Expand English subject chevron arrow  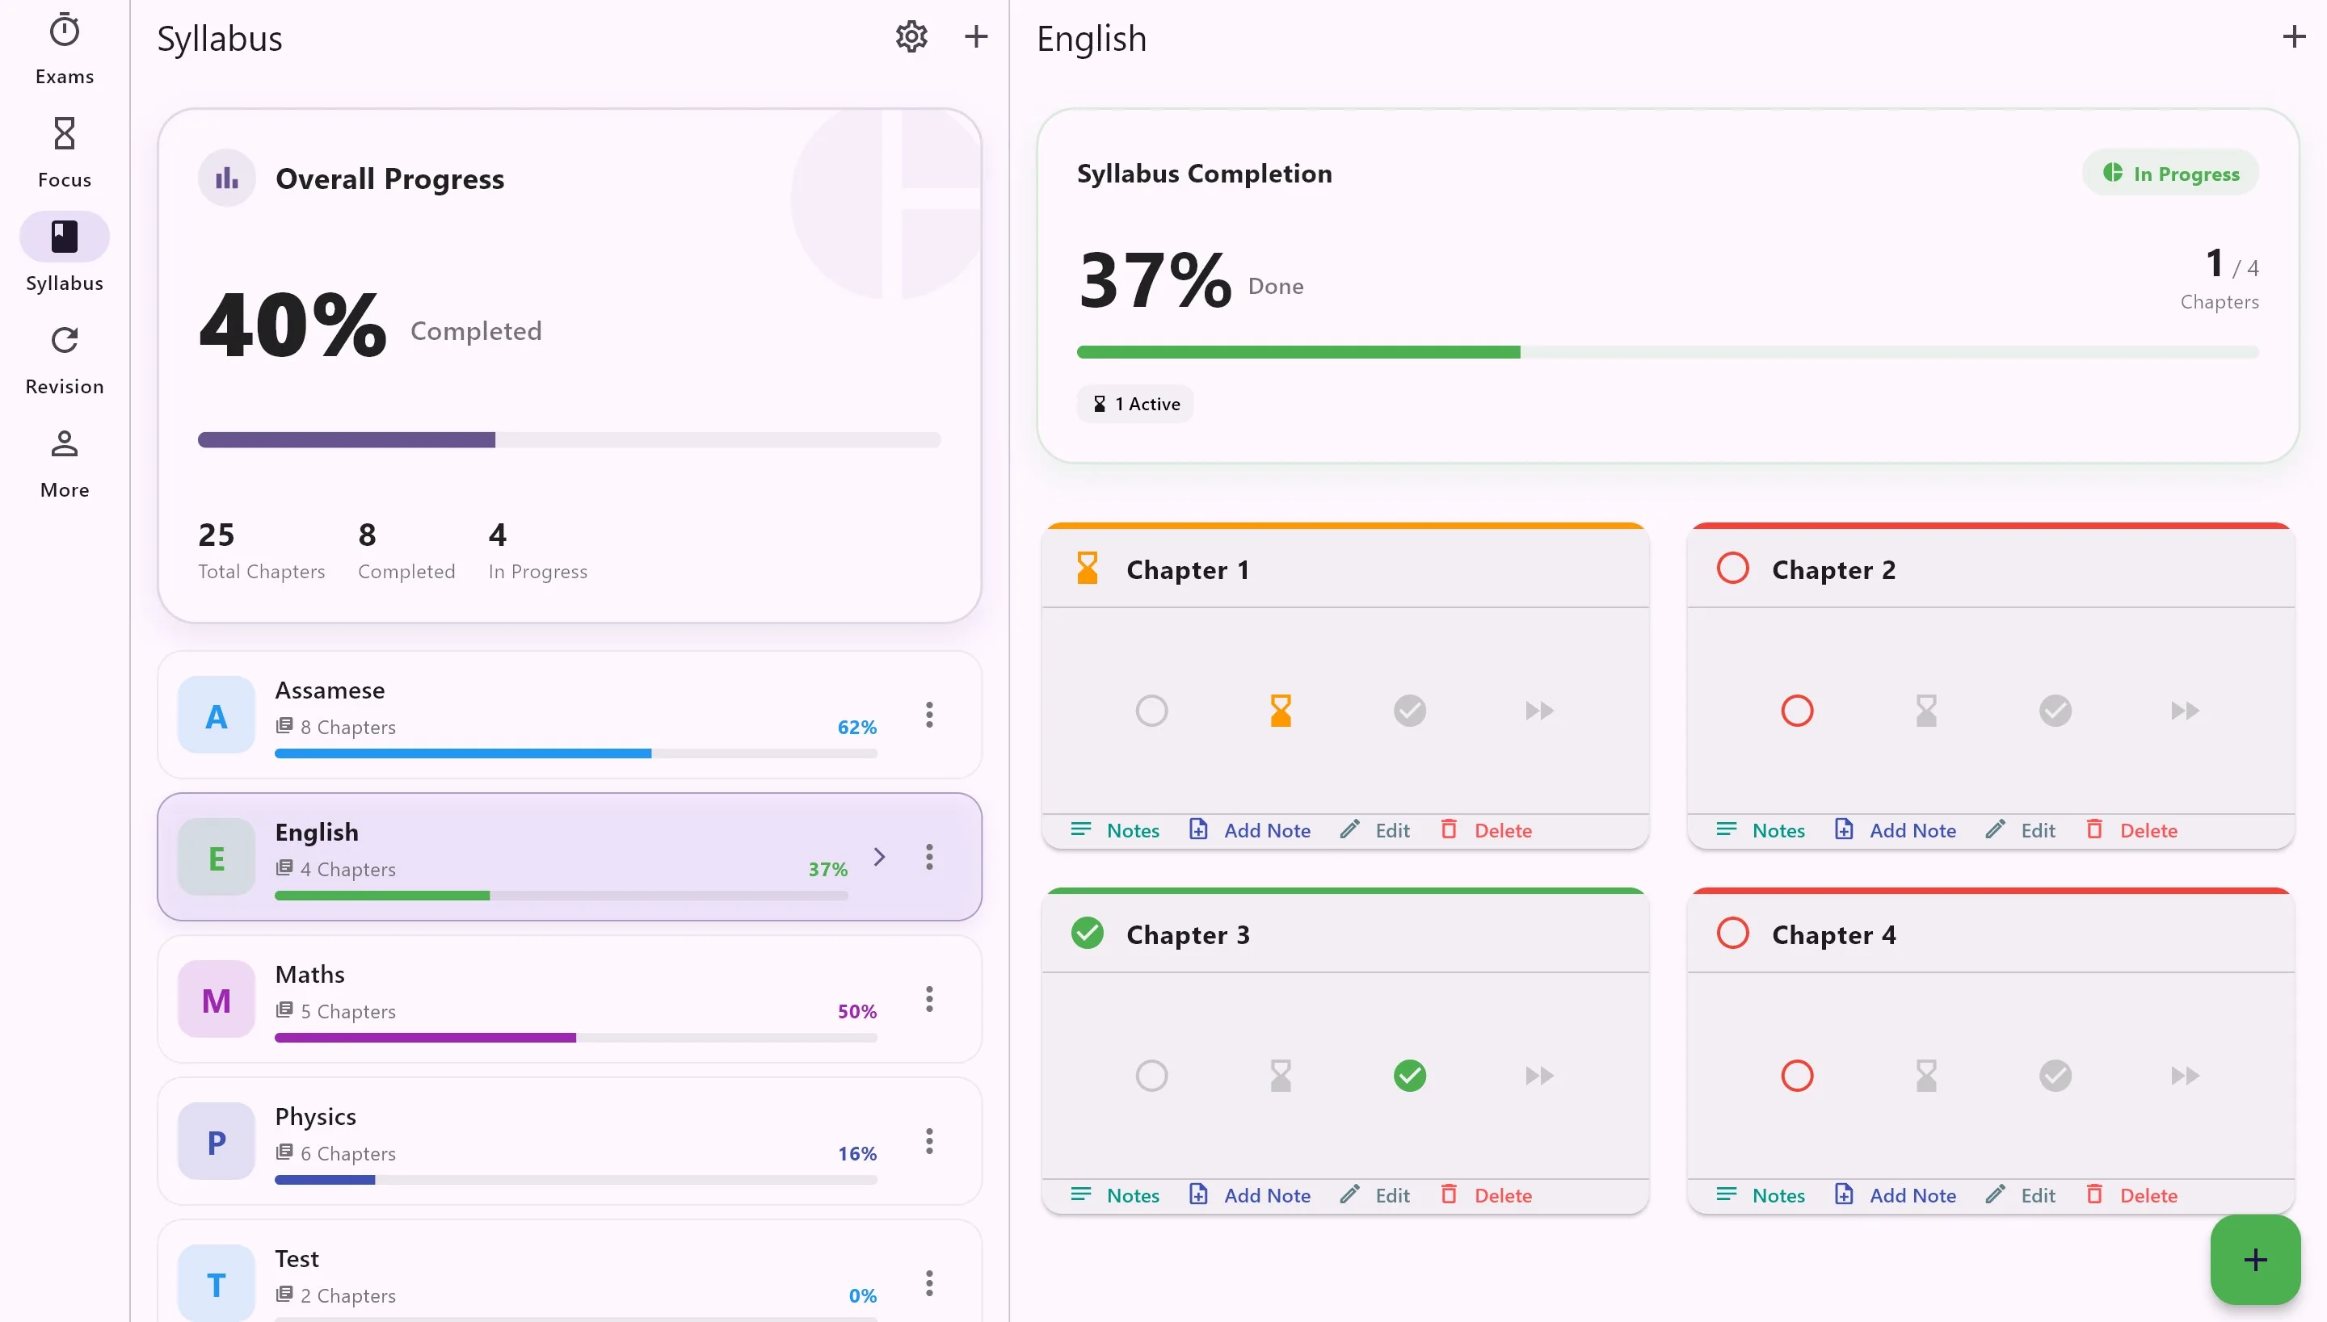(x=879, y=856)
